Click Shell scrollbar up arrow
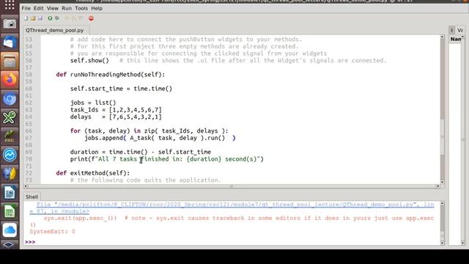The image size is (469, 264). click(x=442, y=204)
